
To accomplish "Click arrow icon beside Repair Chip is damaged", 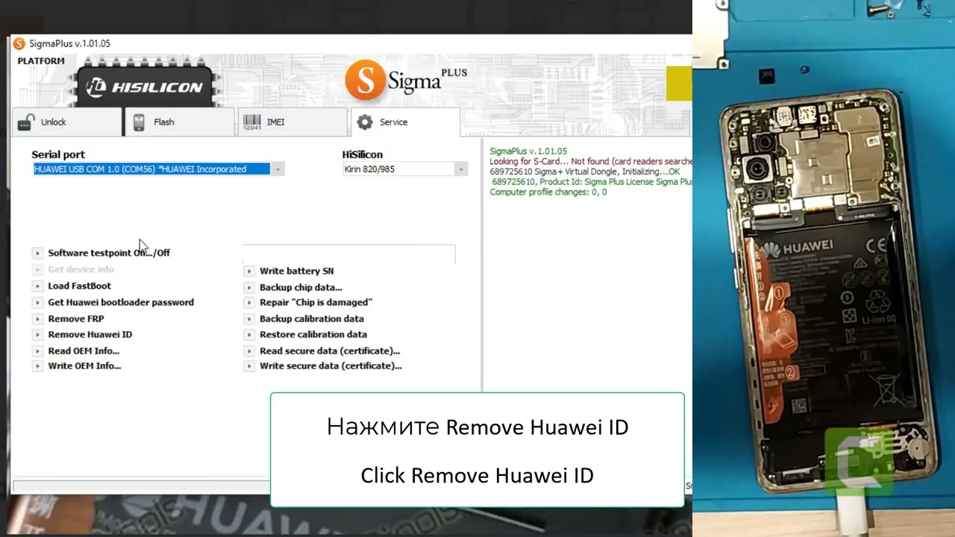I will pos(248,302).
